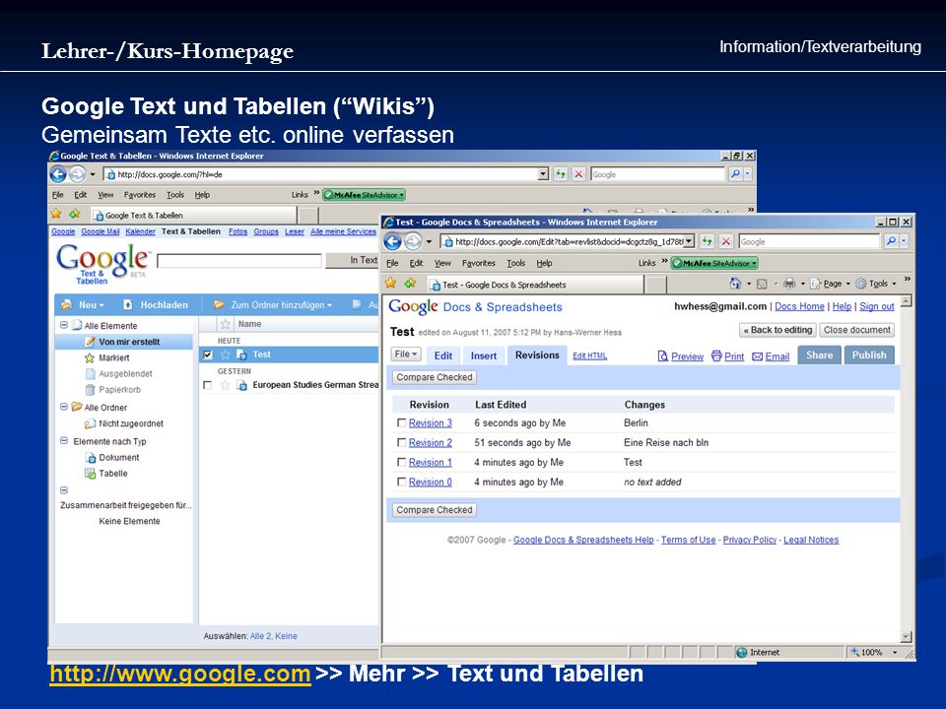This screenshot has height=709, width=946.
Task: Open Favorites menu in Test Docs window
Action: (x=479, y=263)
